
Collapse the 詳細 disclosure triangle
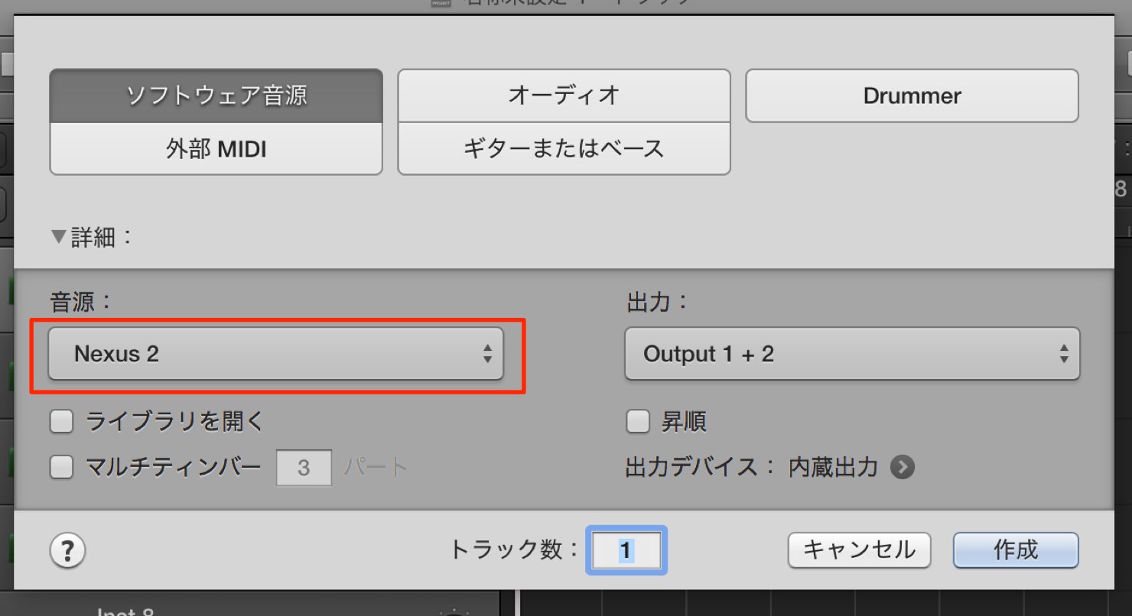pyautogui.click(x=59, y=238)
